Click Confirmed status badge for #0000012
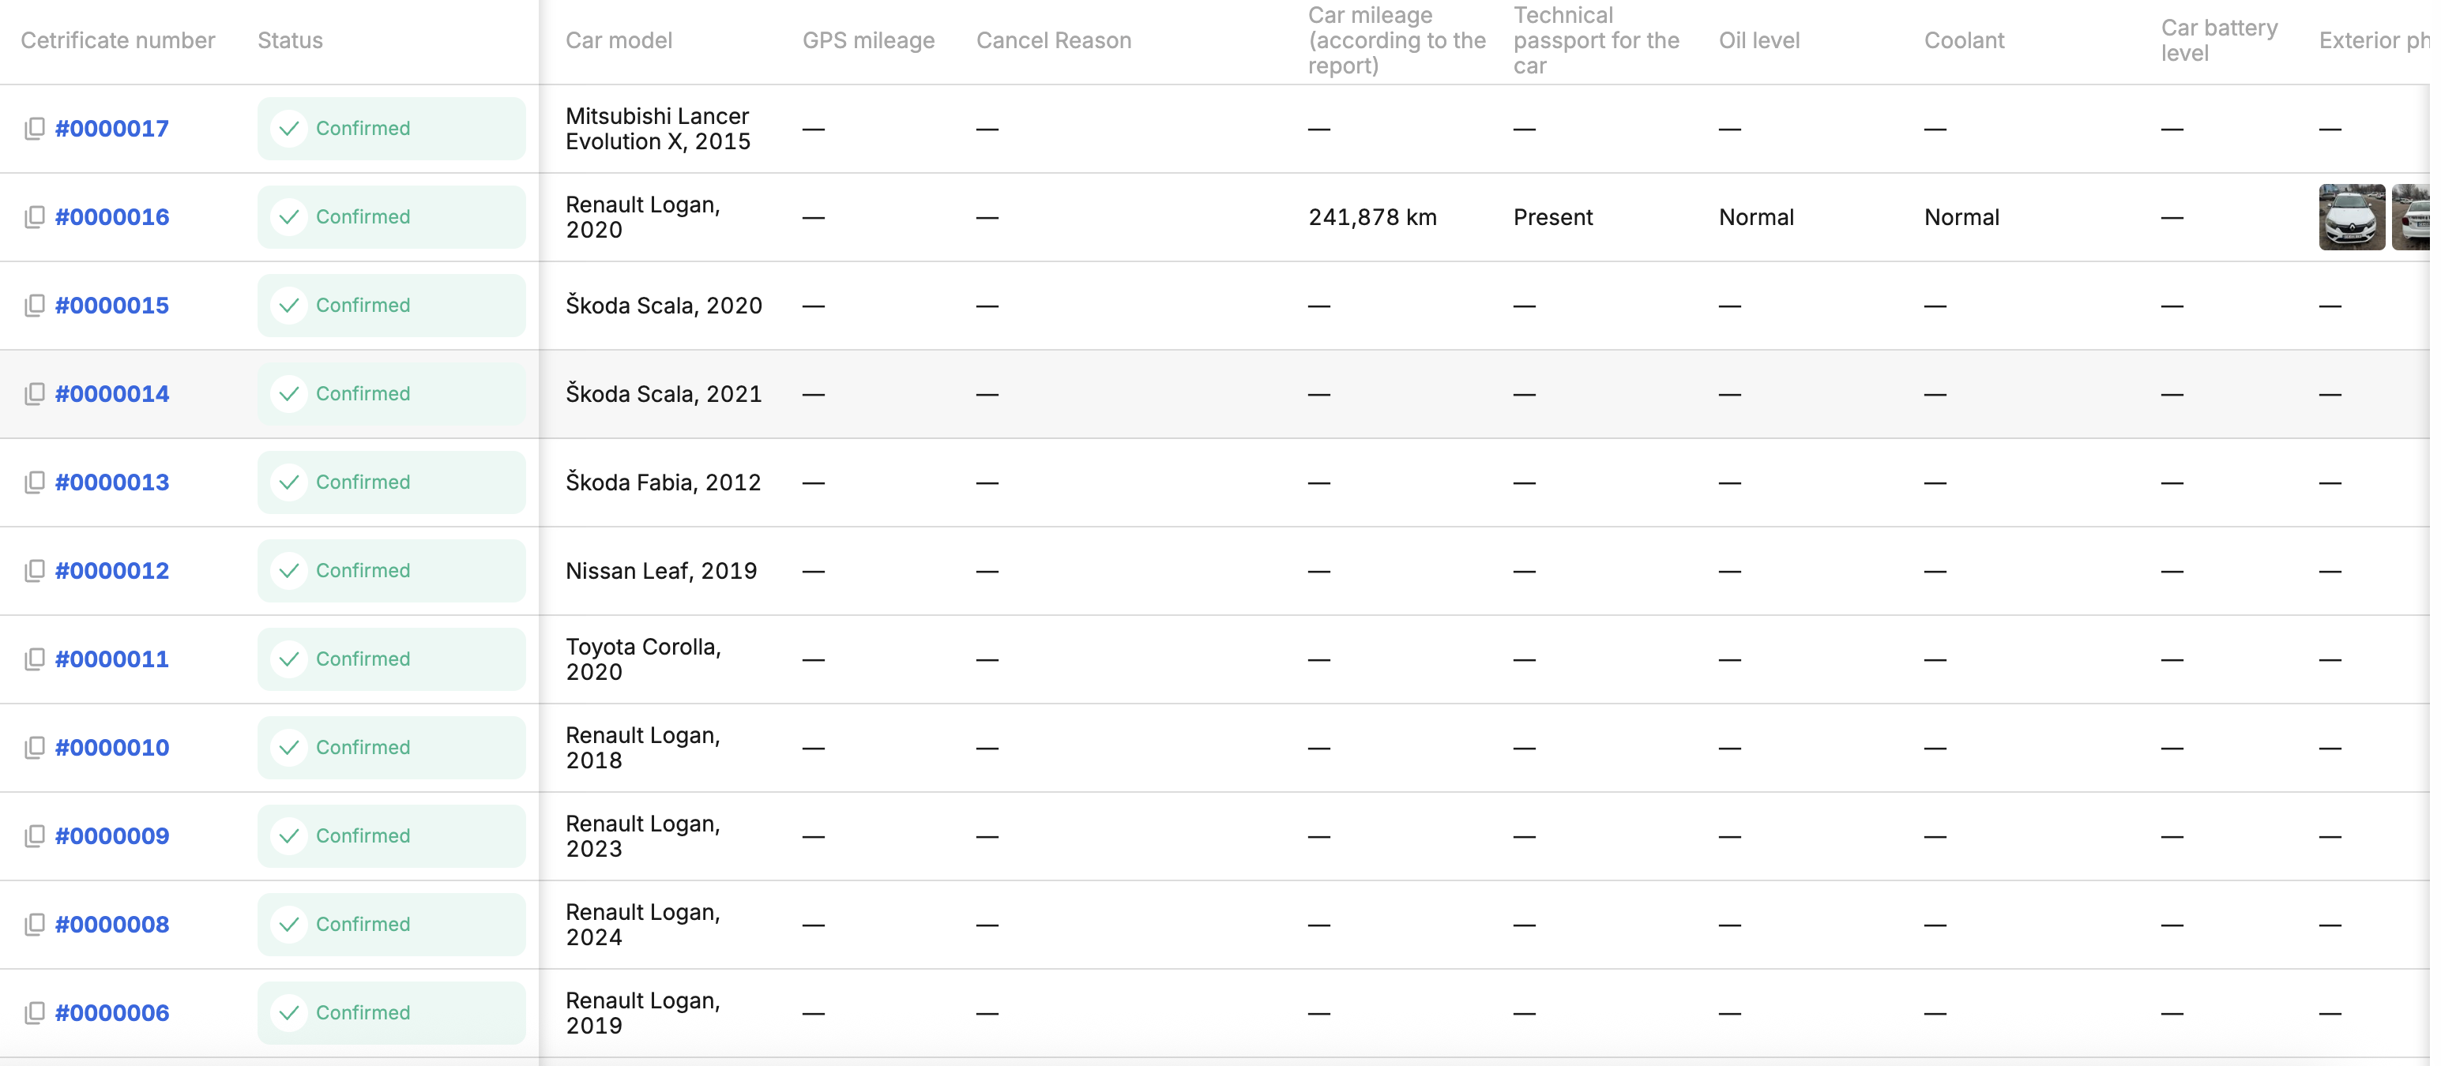This screenshot has height=1066, width=2441. pos(391,570)
